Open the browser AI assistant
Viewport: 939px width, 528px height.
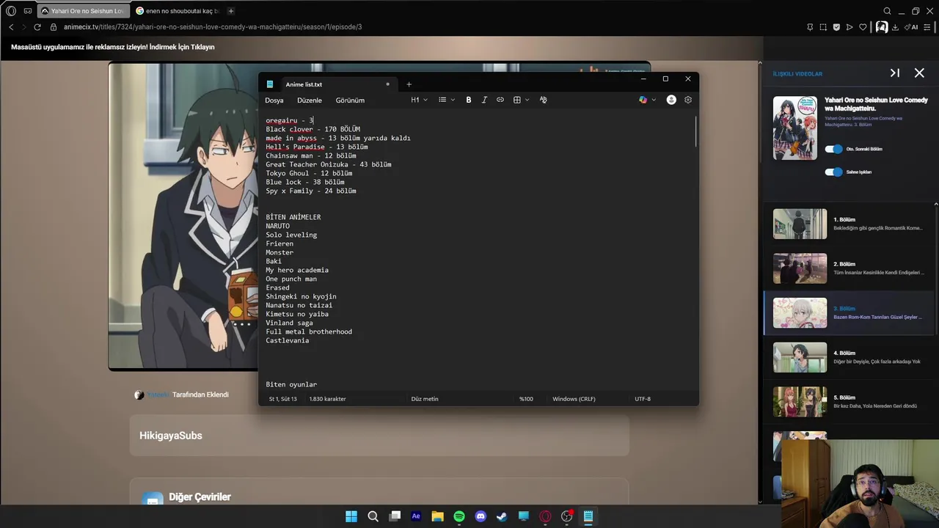911,27
